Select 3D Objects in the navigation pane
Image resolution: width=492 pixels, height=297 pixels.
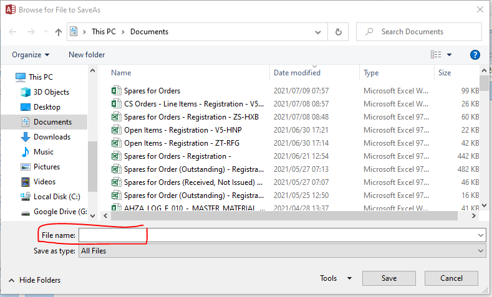(51, 92)
